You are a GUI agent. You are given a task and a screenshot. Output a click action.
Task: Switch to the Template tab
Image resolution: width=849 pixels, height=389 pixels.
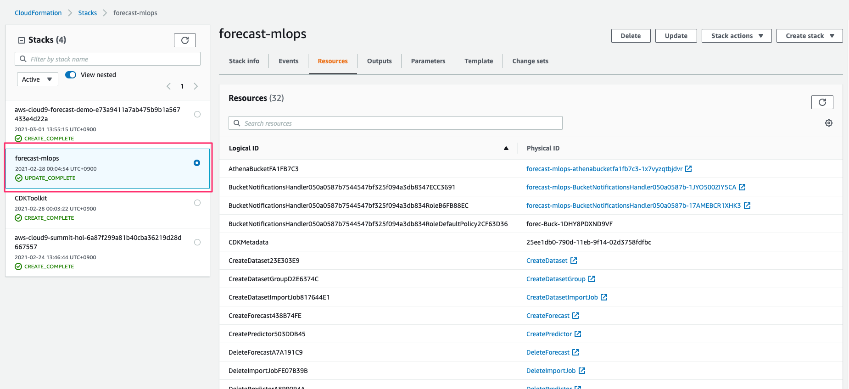click(x=479, y=61)
